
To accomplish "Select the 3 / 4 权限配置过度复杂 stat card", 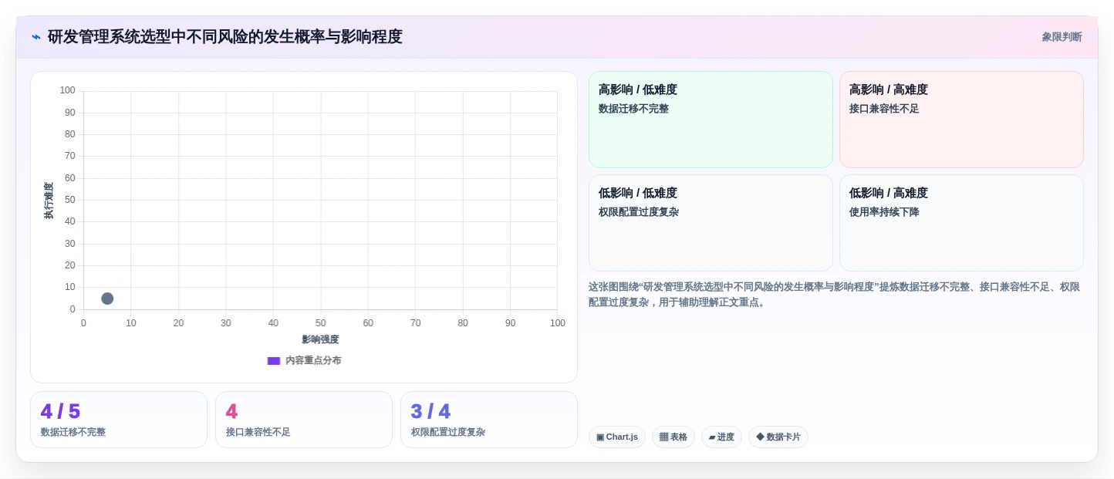I will click(x=489, y=420).
